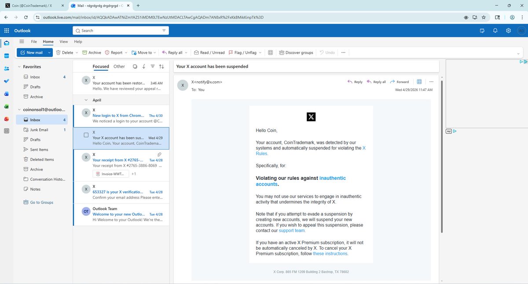Collapse the April message group

[86, 100]
